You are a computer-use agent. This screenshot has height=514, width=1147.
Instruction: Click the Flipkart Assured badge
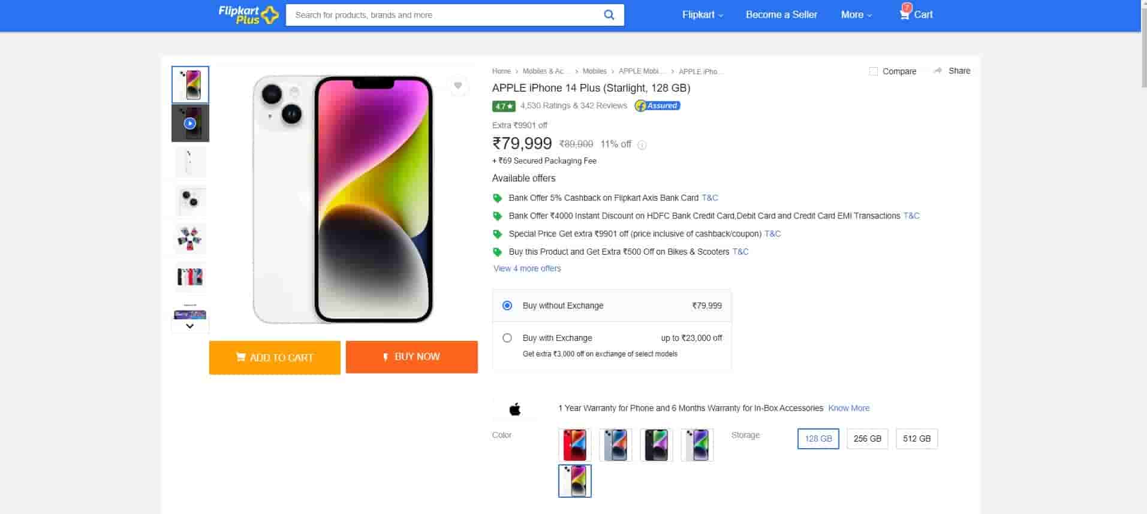(x=657, y=106)
